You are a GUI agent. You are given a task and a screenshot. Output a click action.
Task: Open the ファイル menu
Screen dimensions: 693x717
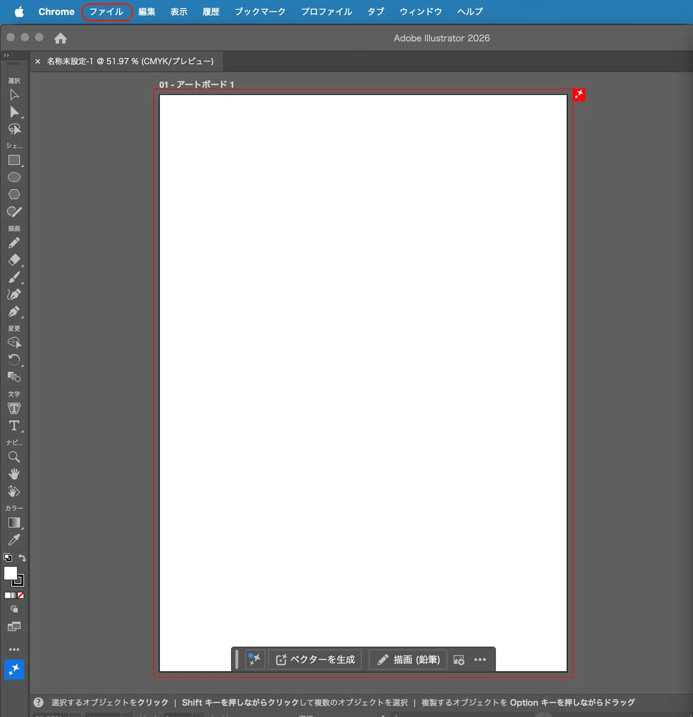click(x=106, y=12)
